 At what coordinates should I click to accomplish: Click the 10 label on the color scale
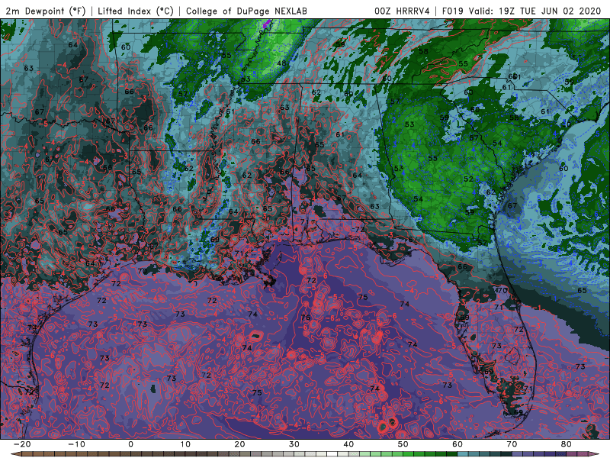click(185, 444)
